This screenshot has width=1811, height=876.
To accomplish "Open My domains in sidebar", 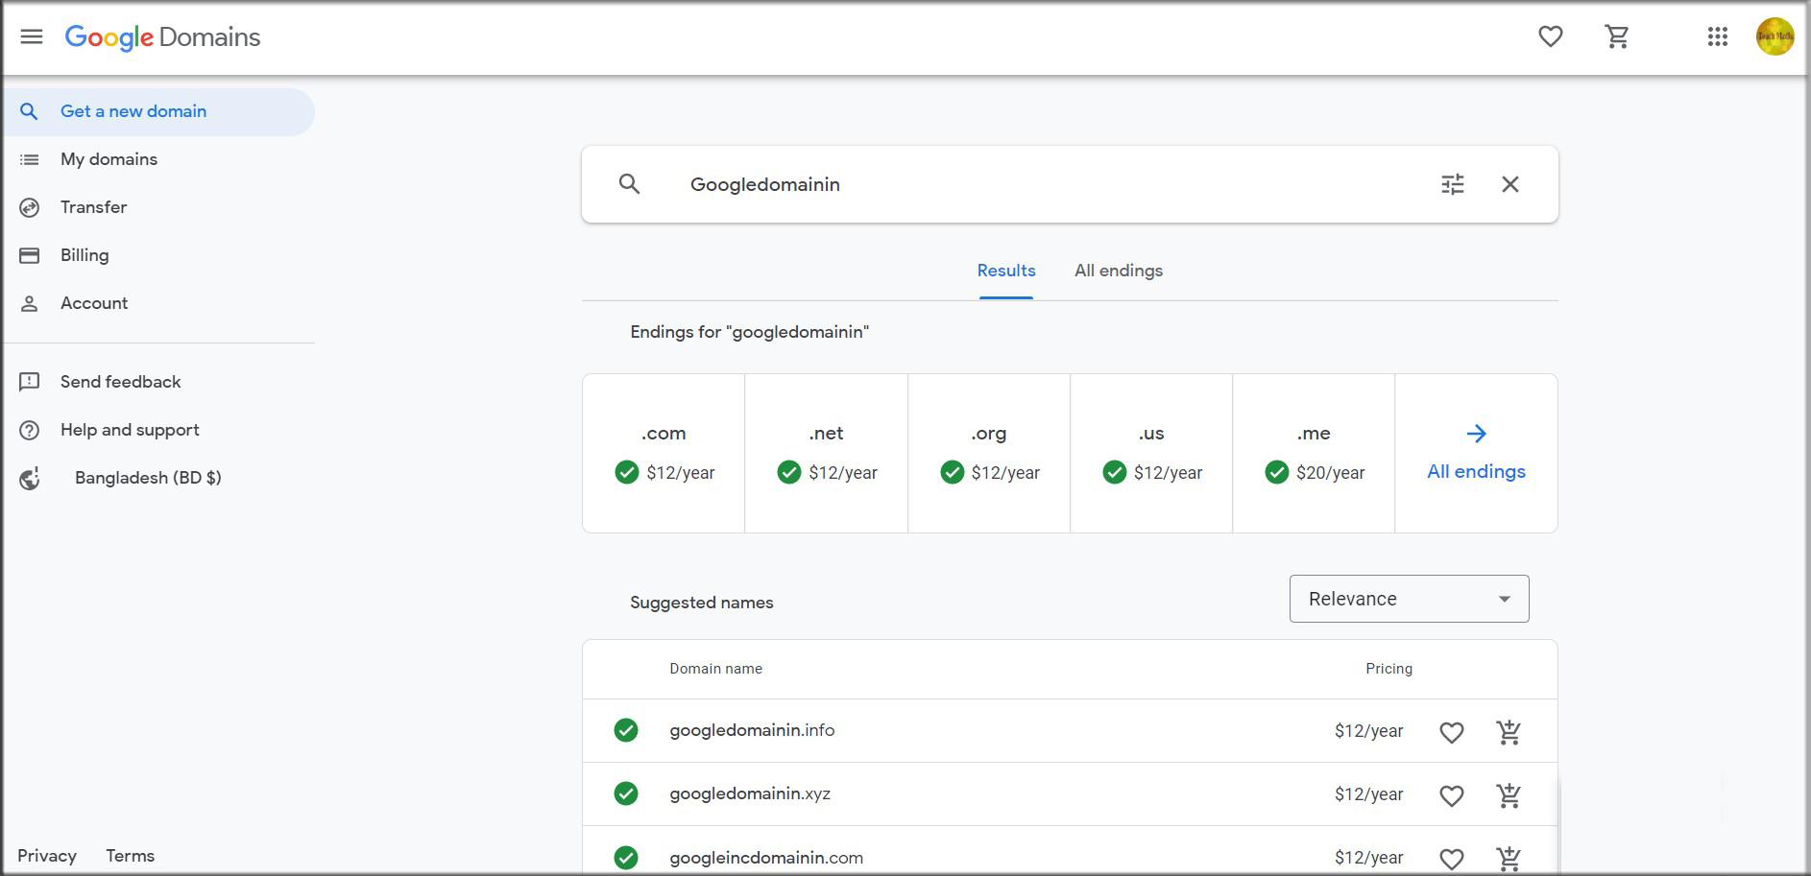I will tap(109, 159).
